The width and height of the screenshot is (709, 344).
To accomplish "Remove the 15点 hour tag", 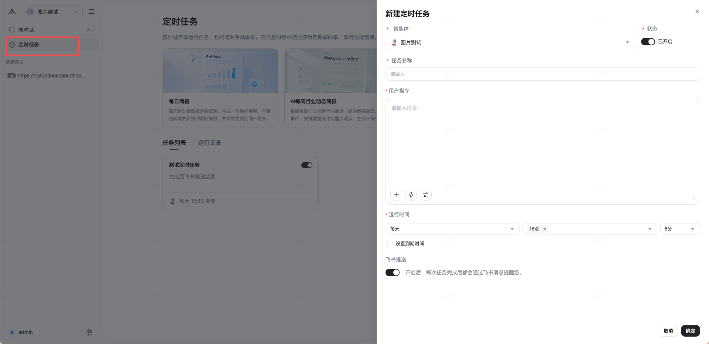I will pos(545,229).
